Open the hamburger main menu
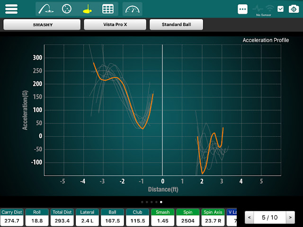The height and width of the screenshot is (227, 303). [x=11, y=9]
